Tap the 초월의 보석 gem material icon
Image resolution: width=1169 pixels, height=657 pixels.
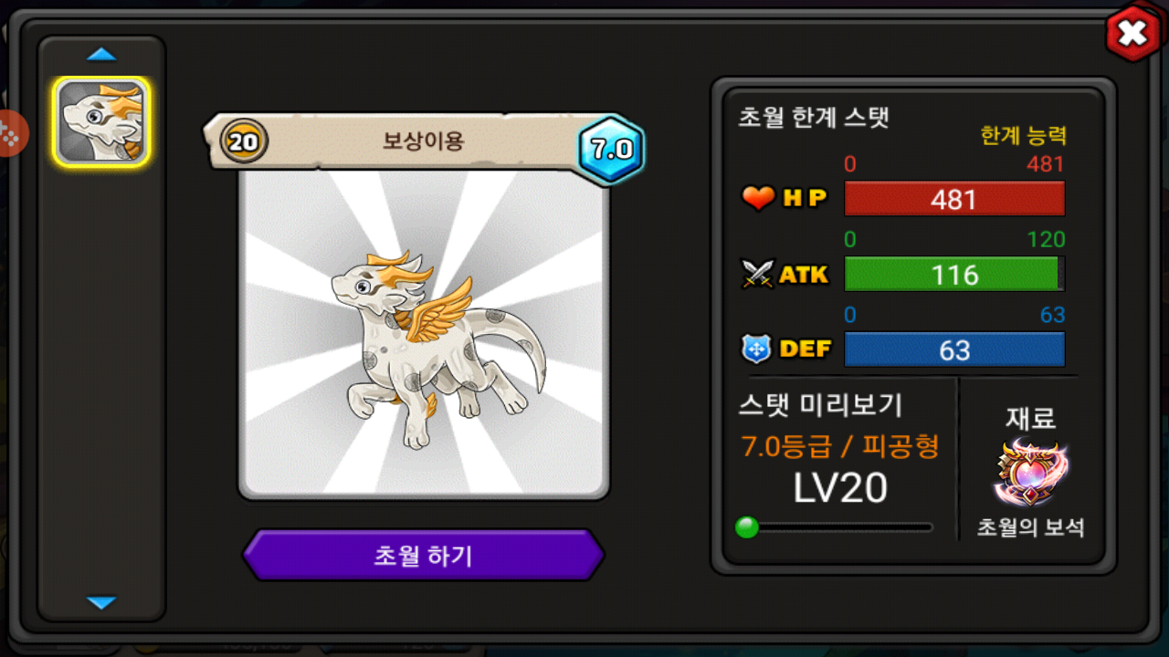pos(1031,473)
